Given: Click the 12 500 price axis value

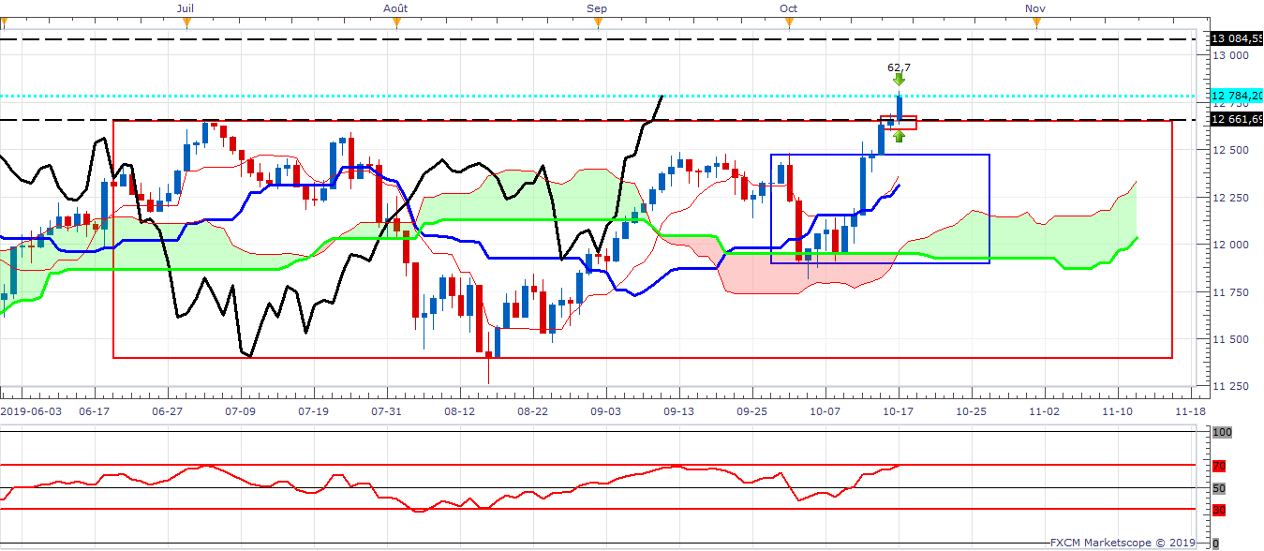Looking at the screenshot, I should (1232, 150).
